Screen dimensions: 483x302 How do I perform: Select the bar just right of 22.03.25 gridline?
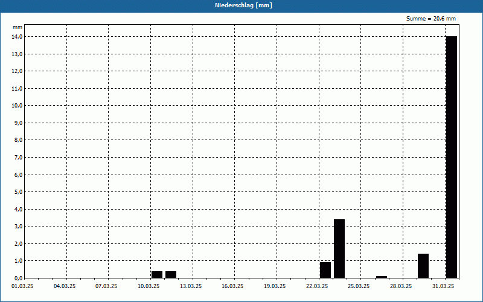coord(325,270)
